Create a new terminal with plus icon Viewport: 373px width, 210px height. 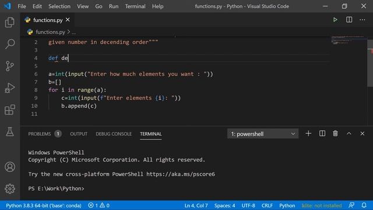click(308, 134)
